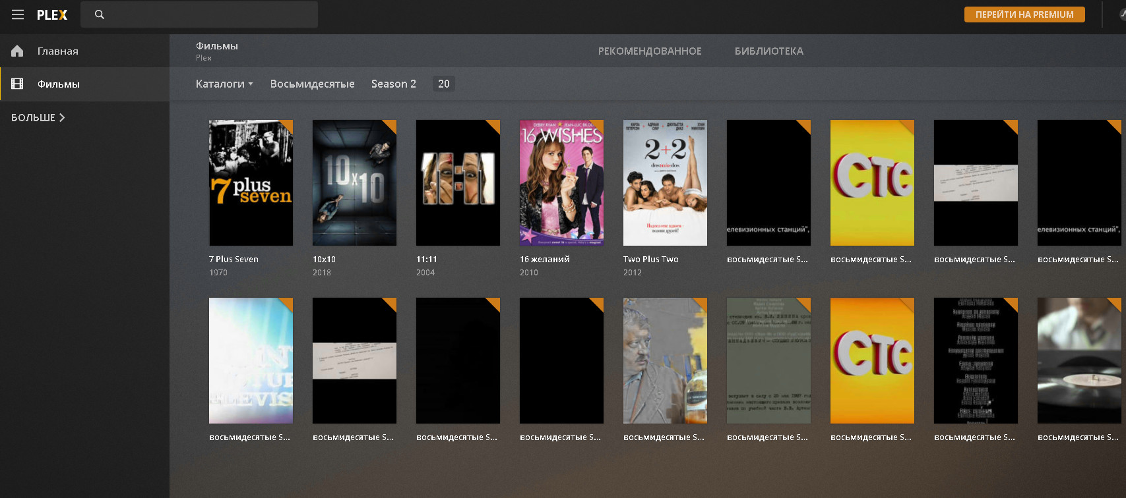1126x498 pixels.
Task: Click the Восьмидесятые breadcrumb link
Action: [312, 84]
